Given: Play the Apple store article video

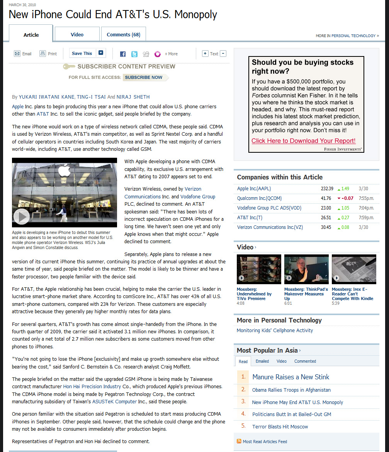Looking at the screenshot, I should pyautogui.click(x=21, y=217).
